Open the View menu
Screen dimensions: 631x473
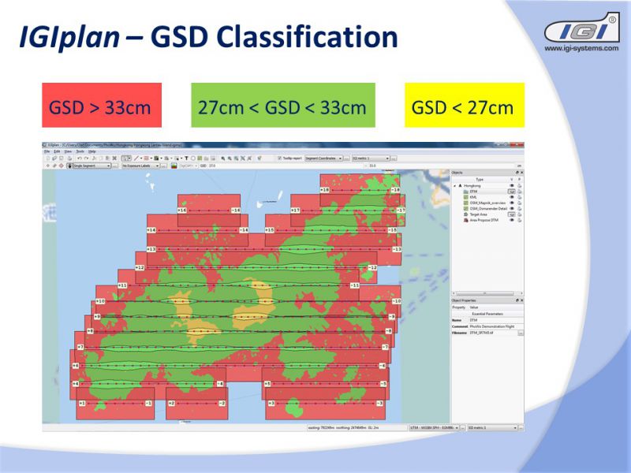click(68, 151)
